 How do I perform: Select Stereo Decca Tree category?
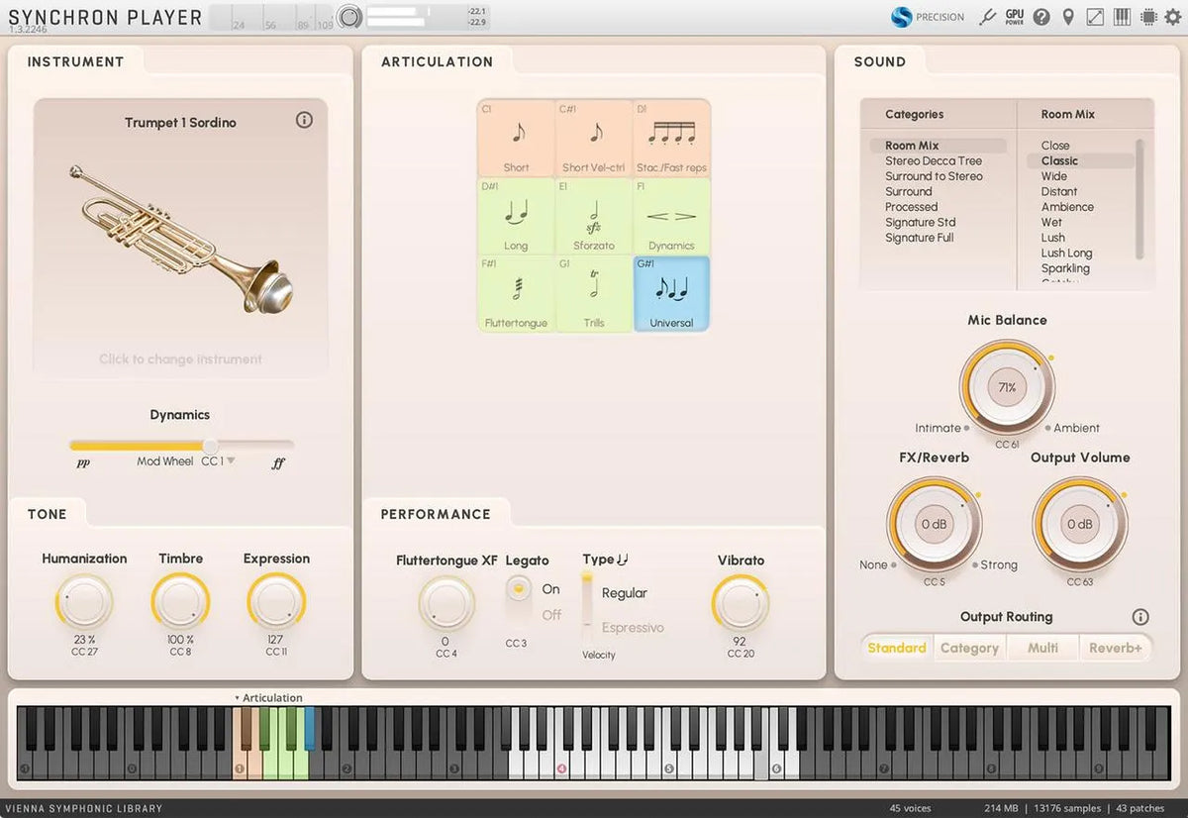click(x=933, y=160)
